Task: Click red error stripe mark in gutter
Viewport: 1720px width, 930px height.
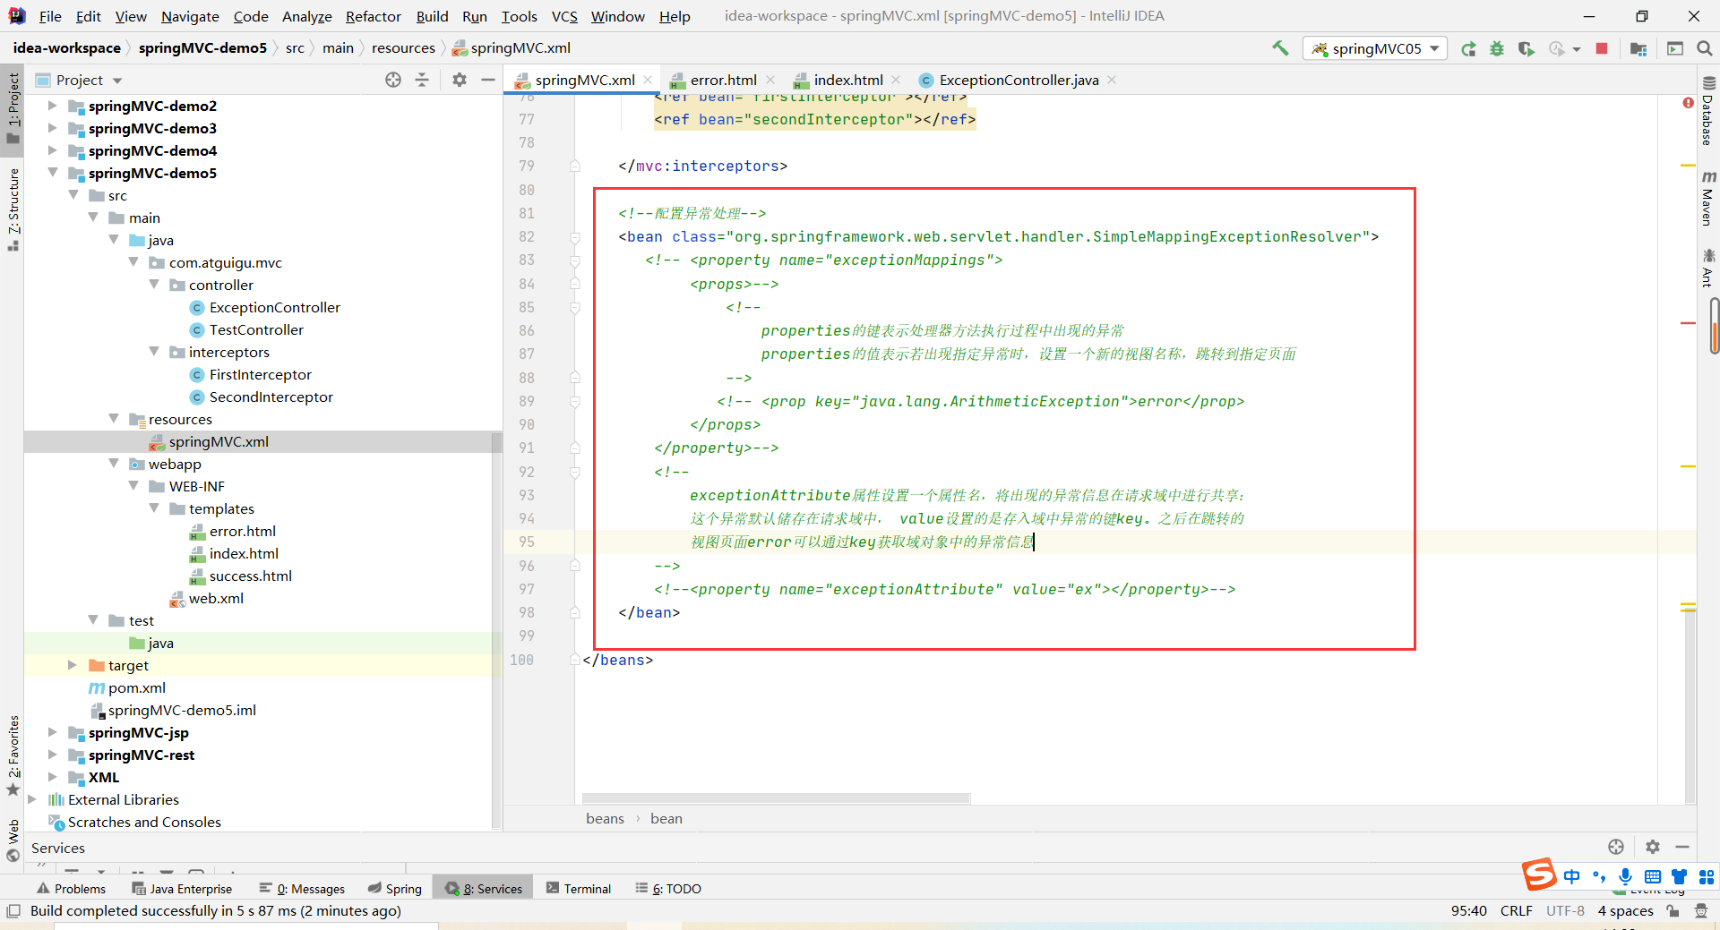Action: [x=1688, y=322]
